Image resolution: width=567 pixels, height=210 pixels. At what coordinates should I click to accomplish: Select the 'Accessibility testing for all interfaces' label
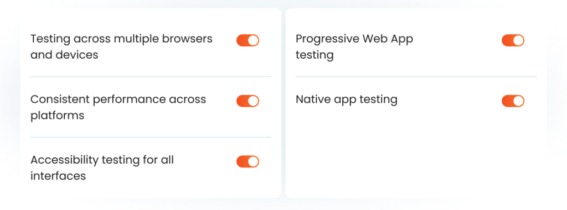102,168
